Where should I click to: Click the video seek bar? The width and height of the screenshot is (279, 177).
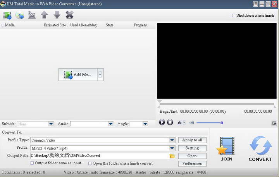point(217,104)
